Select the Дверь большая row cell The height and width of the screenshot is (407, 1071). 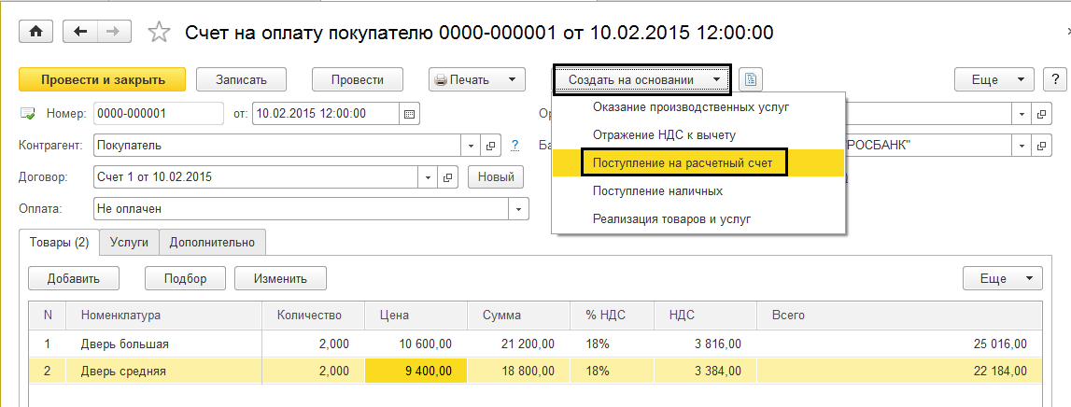coord(164,344)
